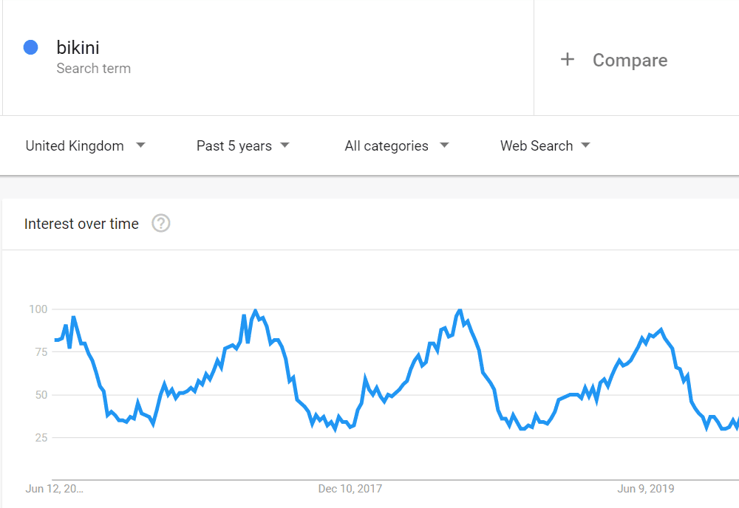The width and height of the screenshot is (739, 508).
Task: Click the 100 value axis label
Action: [x=38, y=309]
